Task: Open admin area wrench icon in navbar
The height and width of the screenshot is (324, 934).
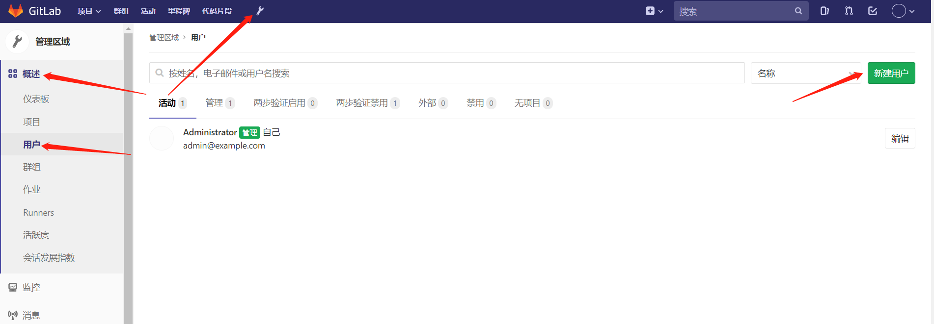Action: click(x=260, y=11)
